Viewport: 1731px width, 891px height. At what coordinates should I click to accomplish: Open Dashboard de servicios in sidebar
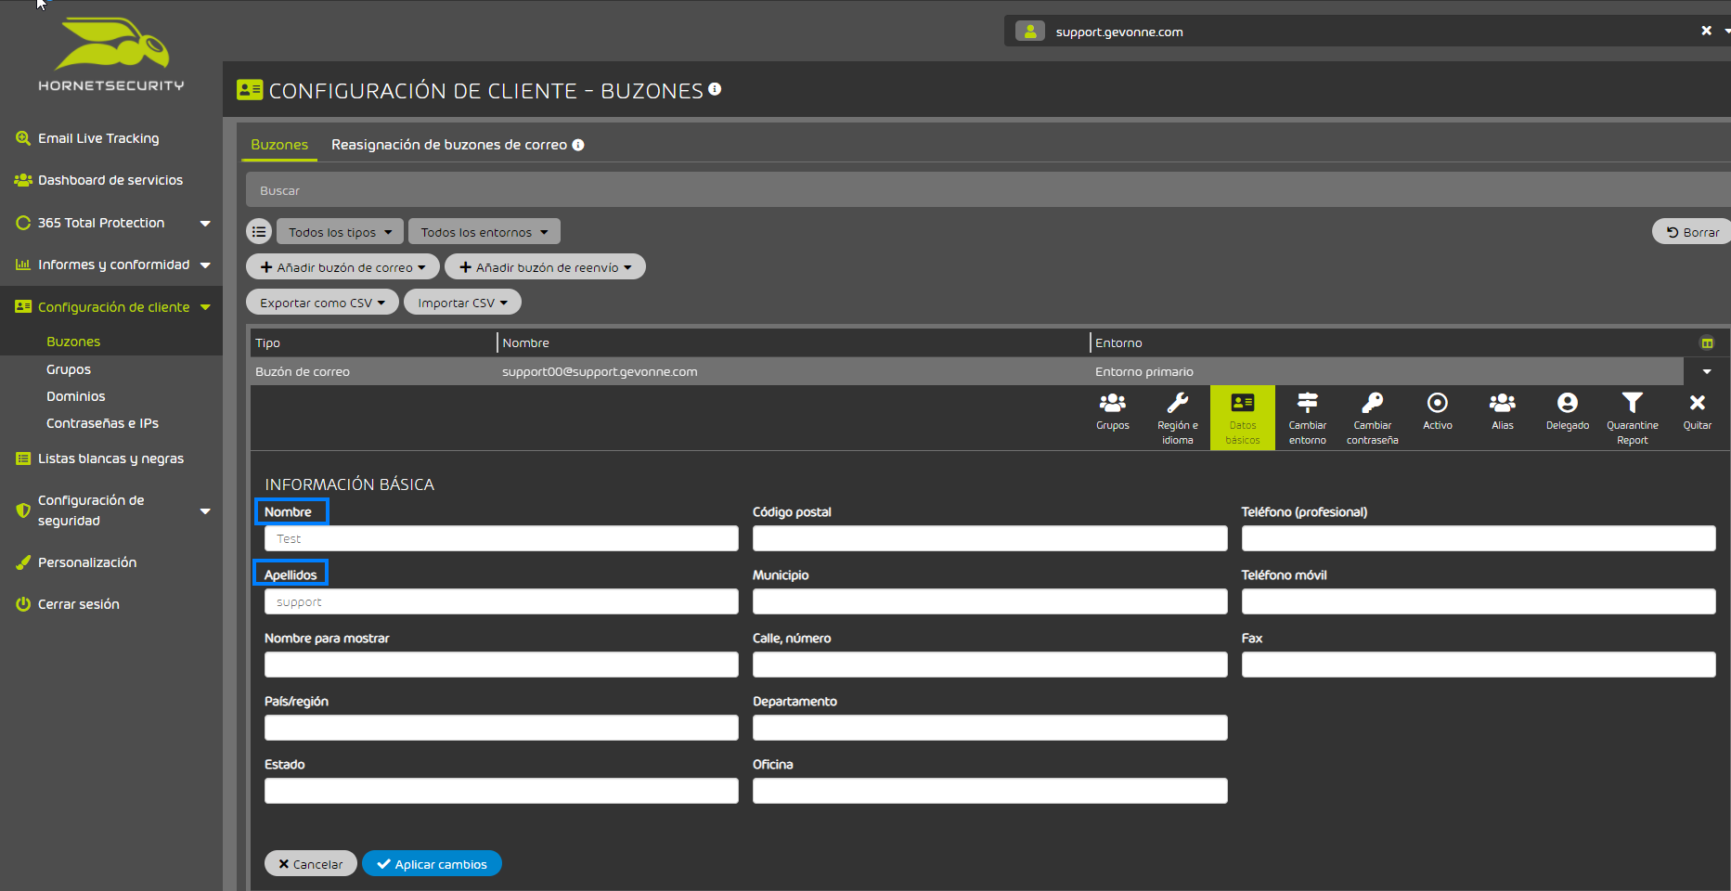(110, 180)
